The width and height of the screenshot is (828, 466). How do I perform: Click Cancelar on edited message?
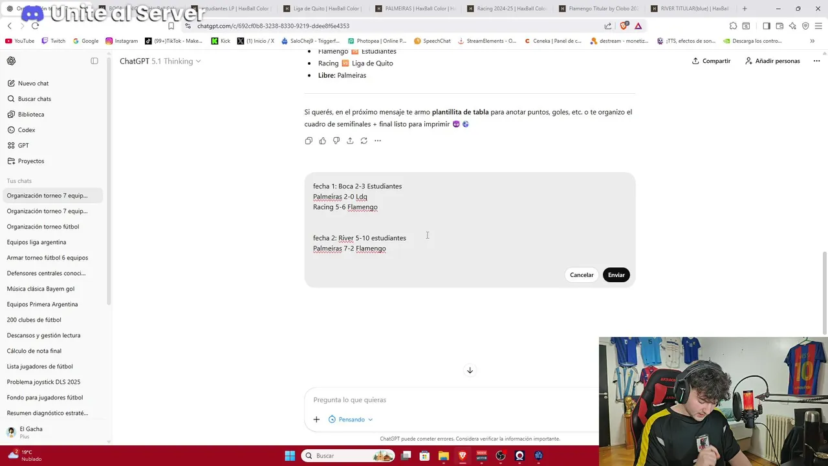tap(582, 275)
